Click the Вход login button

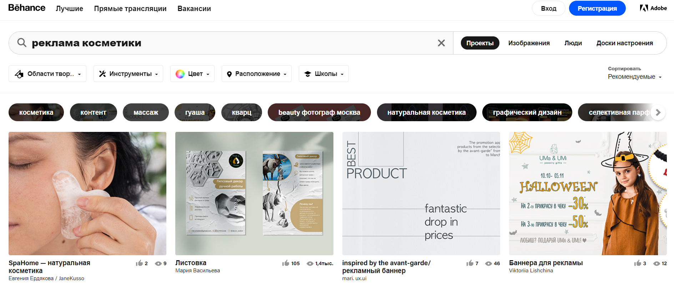[x=548, y=8]
